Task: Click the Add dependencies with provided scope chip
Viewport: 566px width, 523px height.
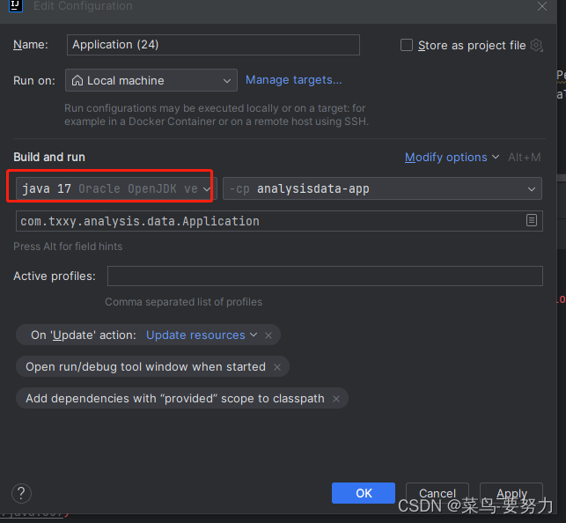Action: (x=182, y=399)
